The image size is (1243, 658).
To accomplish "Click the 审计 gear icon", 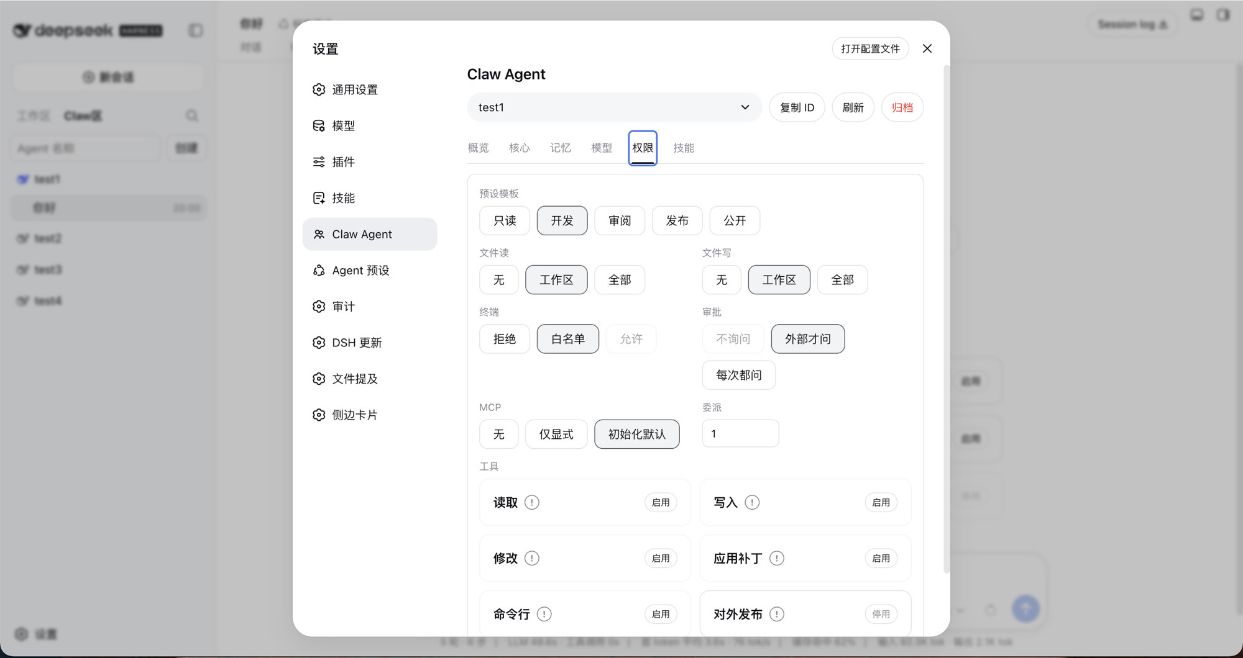I will pos(319,306).
